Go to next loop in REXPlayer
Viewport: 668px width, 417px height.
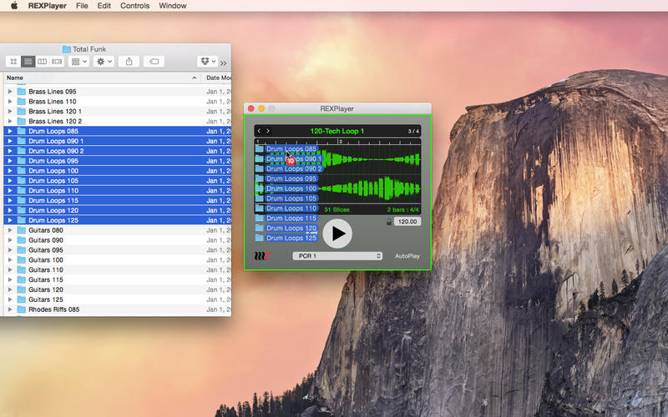click(268, 131)
